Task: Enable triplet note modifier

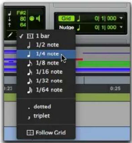Action: point(46,116)
